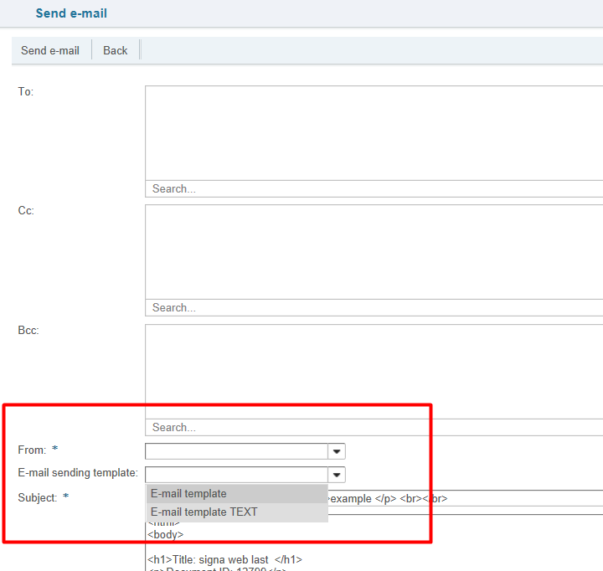
Task: Click the 'Subject:' field label
Action: [x=38, y=498]
